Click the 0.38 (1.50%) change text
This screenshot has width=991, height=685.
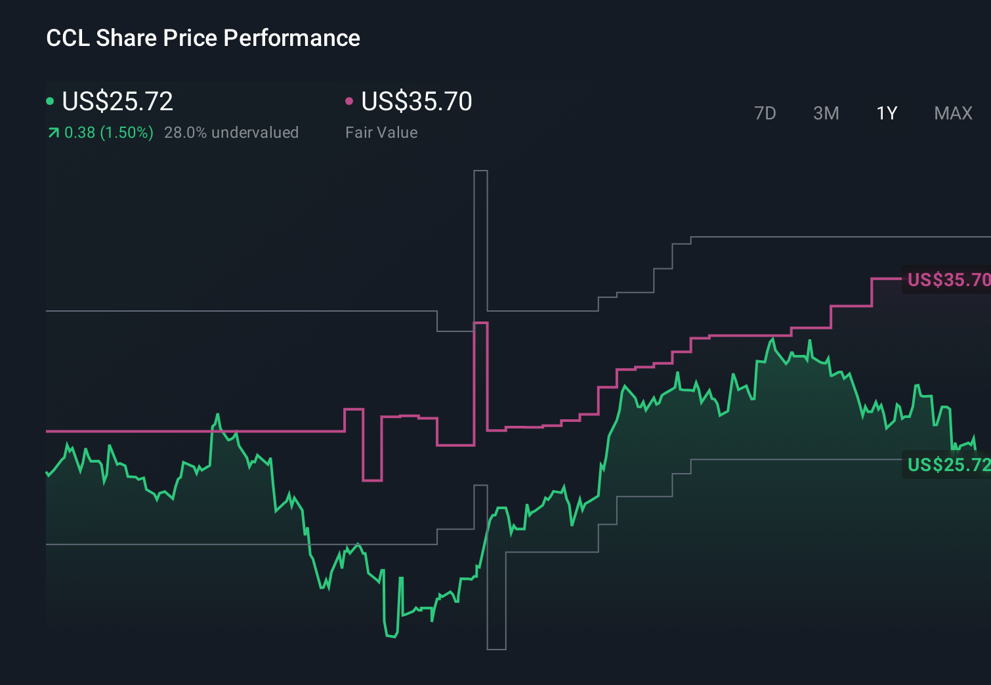(108, 132)
